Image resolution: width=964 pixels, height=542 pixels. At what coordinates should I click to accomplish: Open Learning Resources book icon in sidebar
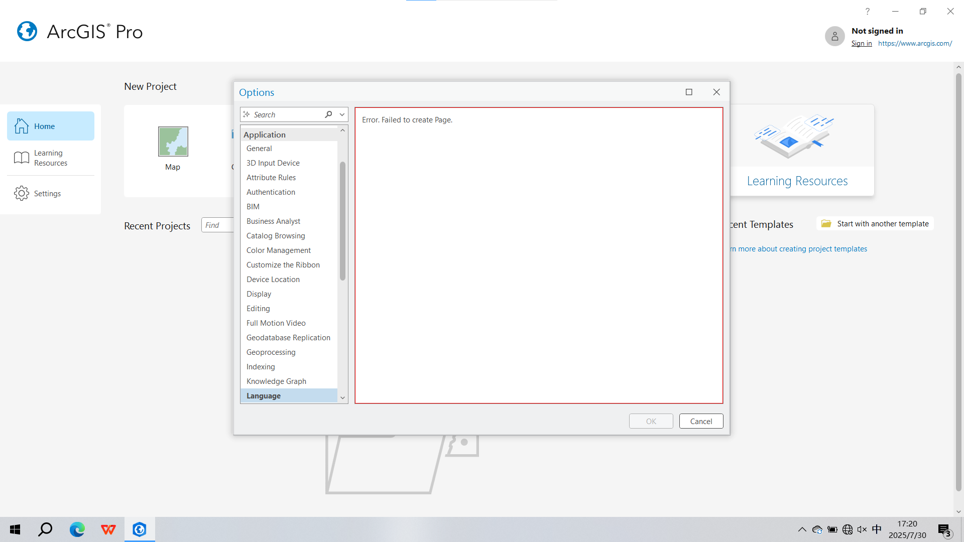coord(22,158)
